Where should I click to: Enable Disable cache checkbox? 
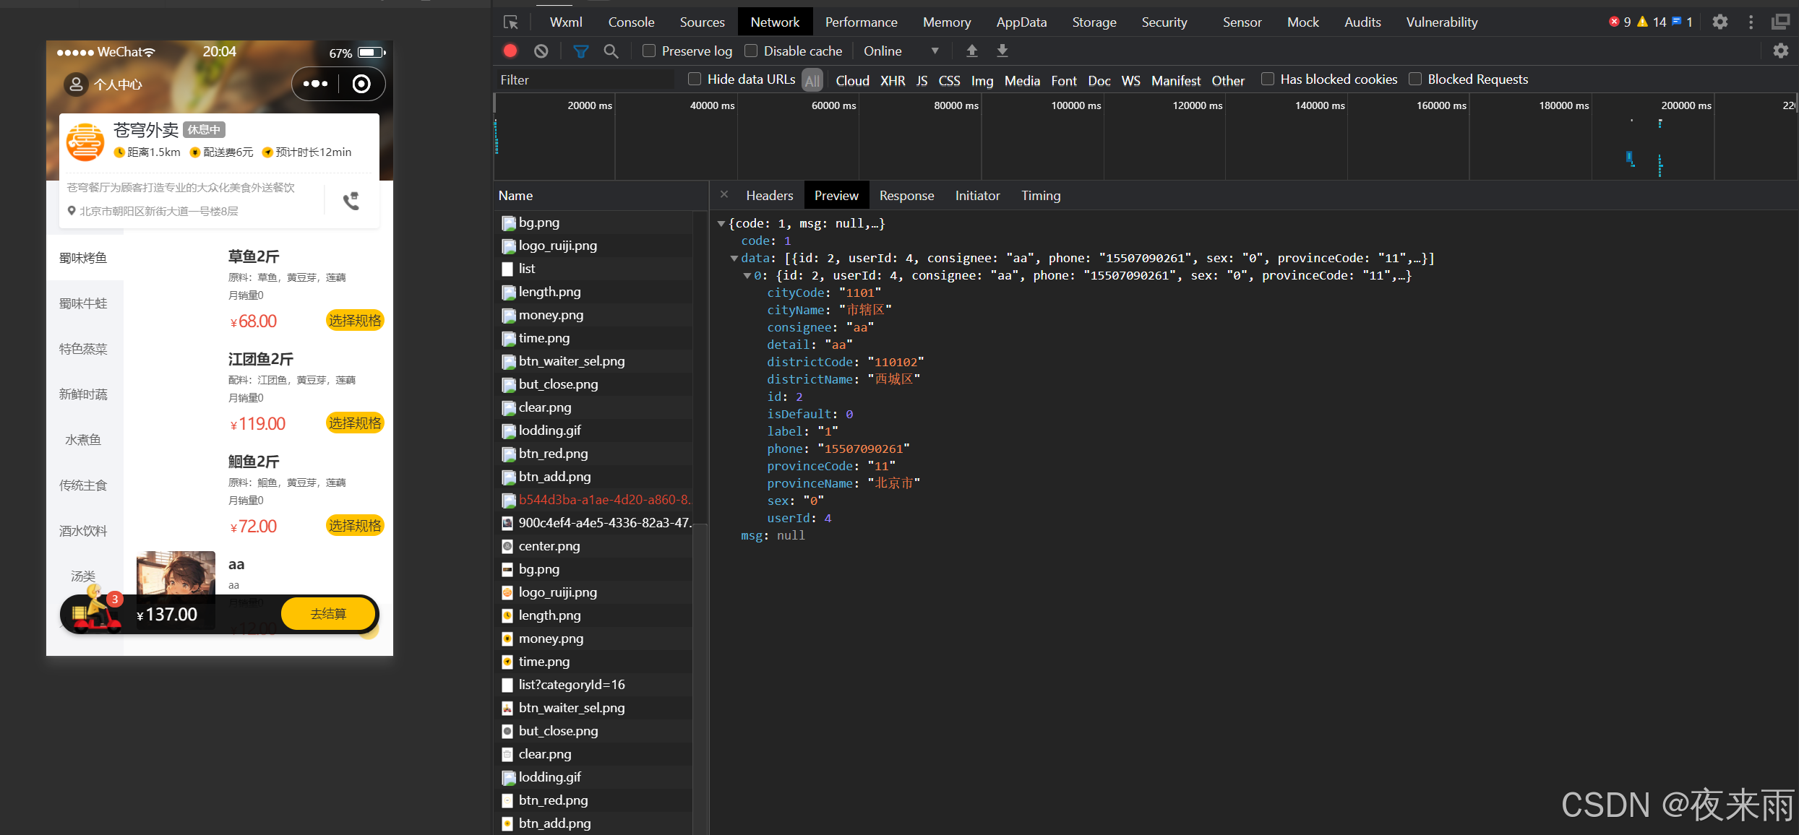[751, 51]
